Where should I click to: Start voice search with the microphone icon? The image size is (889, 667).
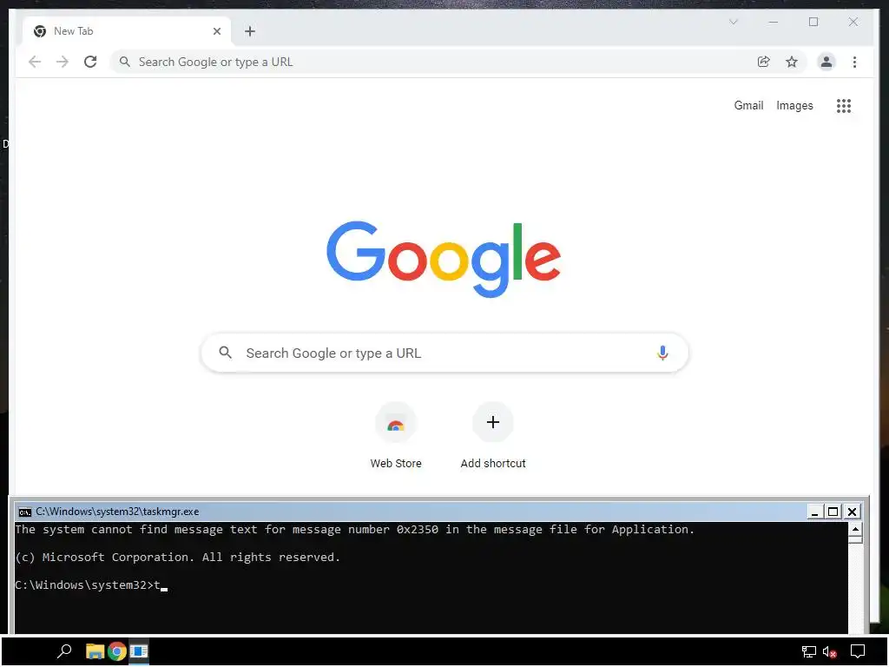click(662, 353)
